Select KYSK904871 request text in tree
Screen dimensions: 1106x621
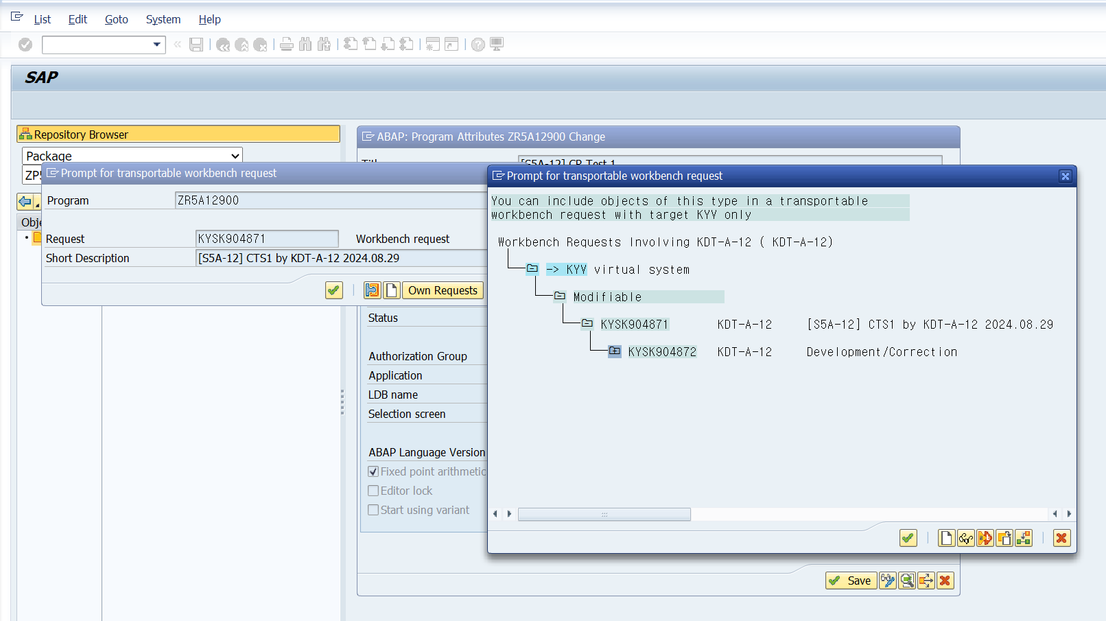635,325
